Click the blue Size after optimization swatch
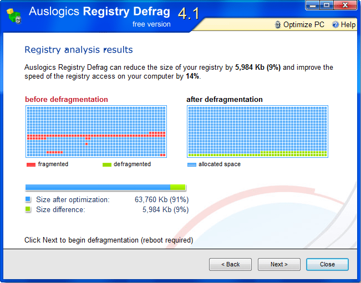Screen dimensions: 361x283 [28, 199]
